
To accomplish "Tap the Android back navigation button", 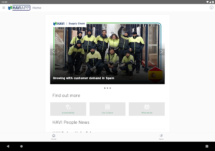I will click(x=8, y=146).
